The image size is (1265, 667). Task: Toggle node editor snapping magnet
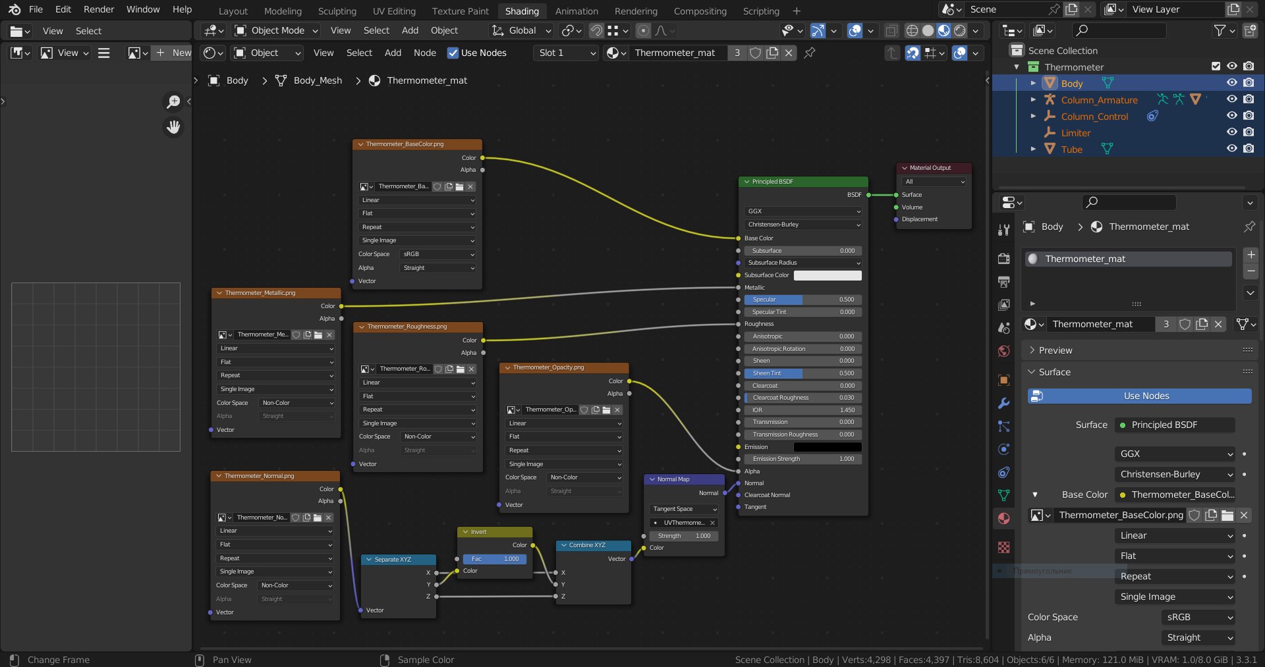(913, 53)
